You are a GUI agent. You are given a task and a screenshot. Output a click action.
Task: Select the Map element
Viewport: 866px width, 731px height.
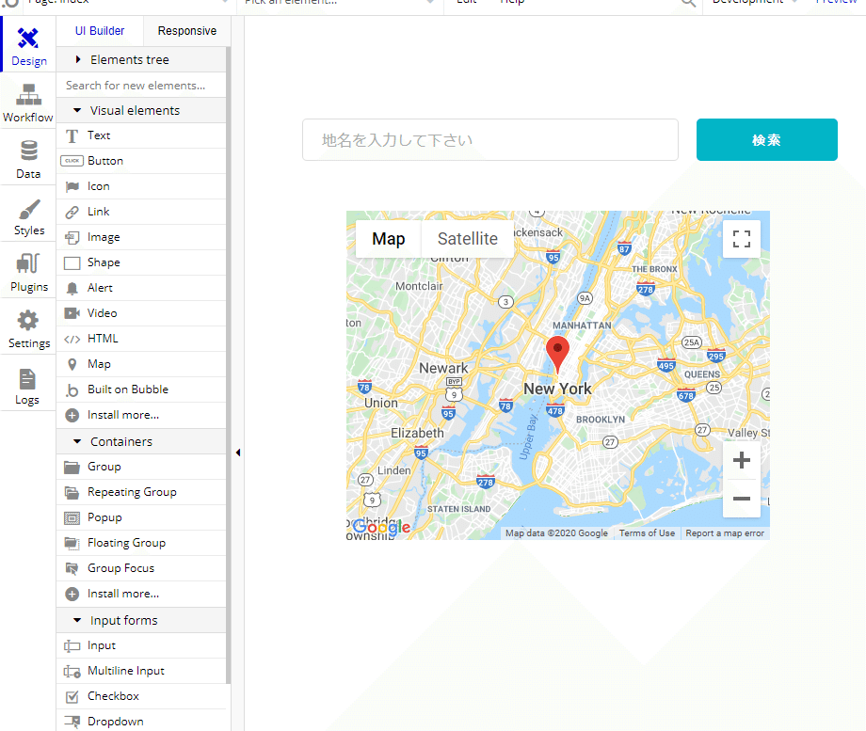coord(141,364)
